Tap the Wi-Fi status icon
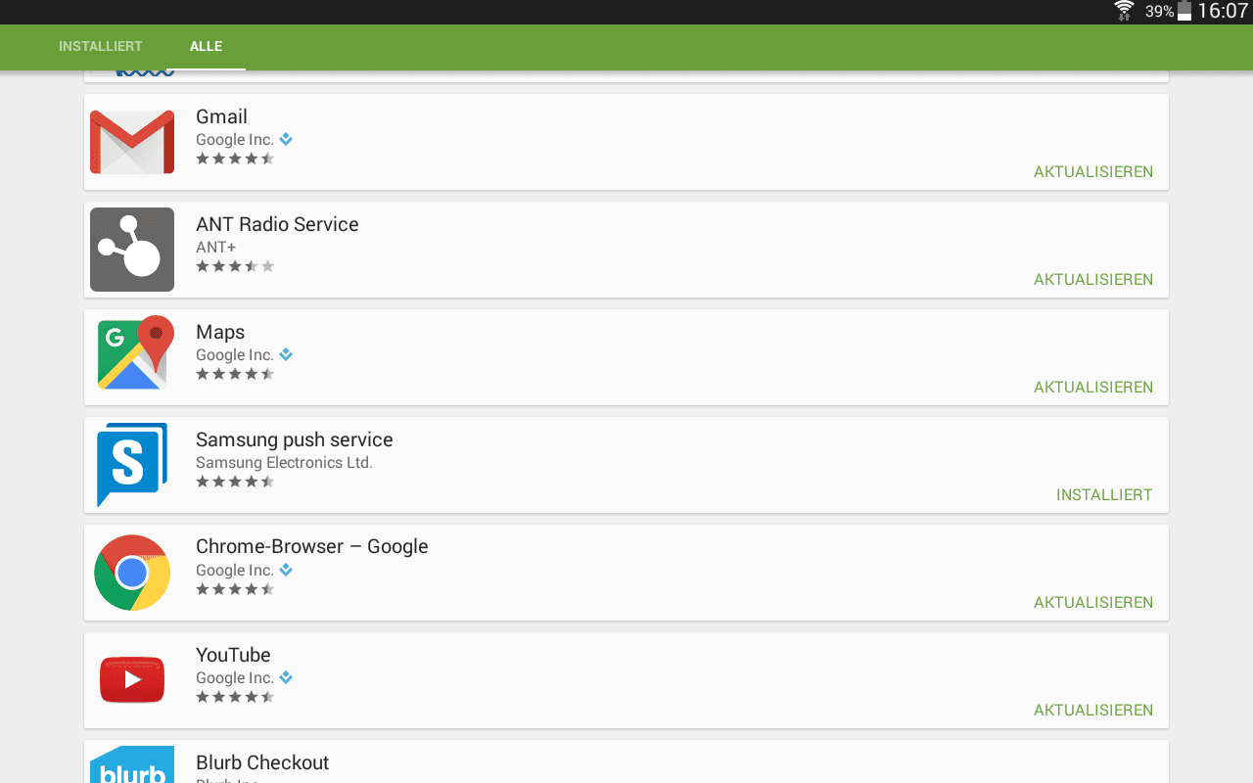Screen dimensions: 1253x783 tap(1125, 11)
